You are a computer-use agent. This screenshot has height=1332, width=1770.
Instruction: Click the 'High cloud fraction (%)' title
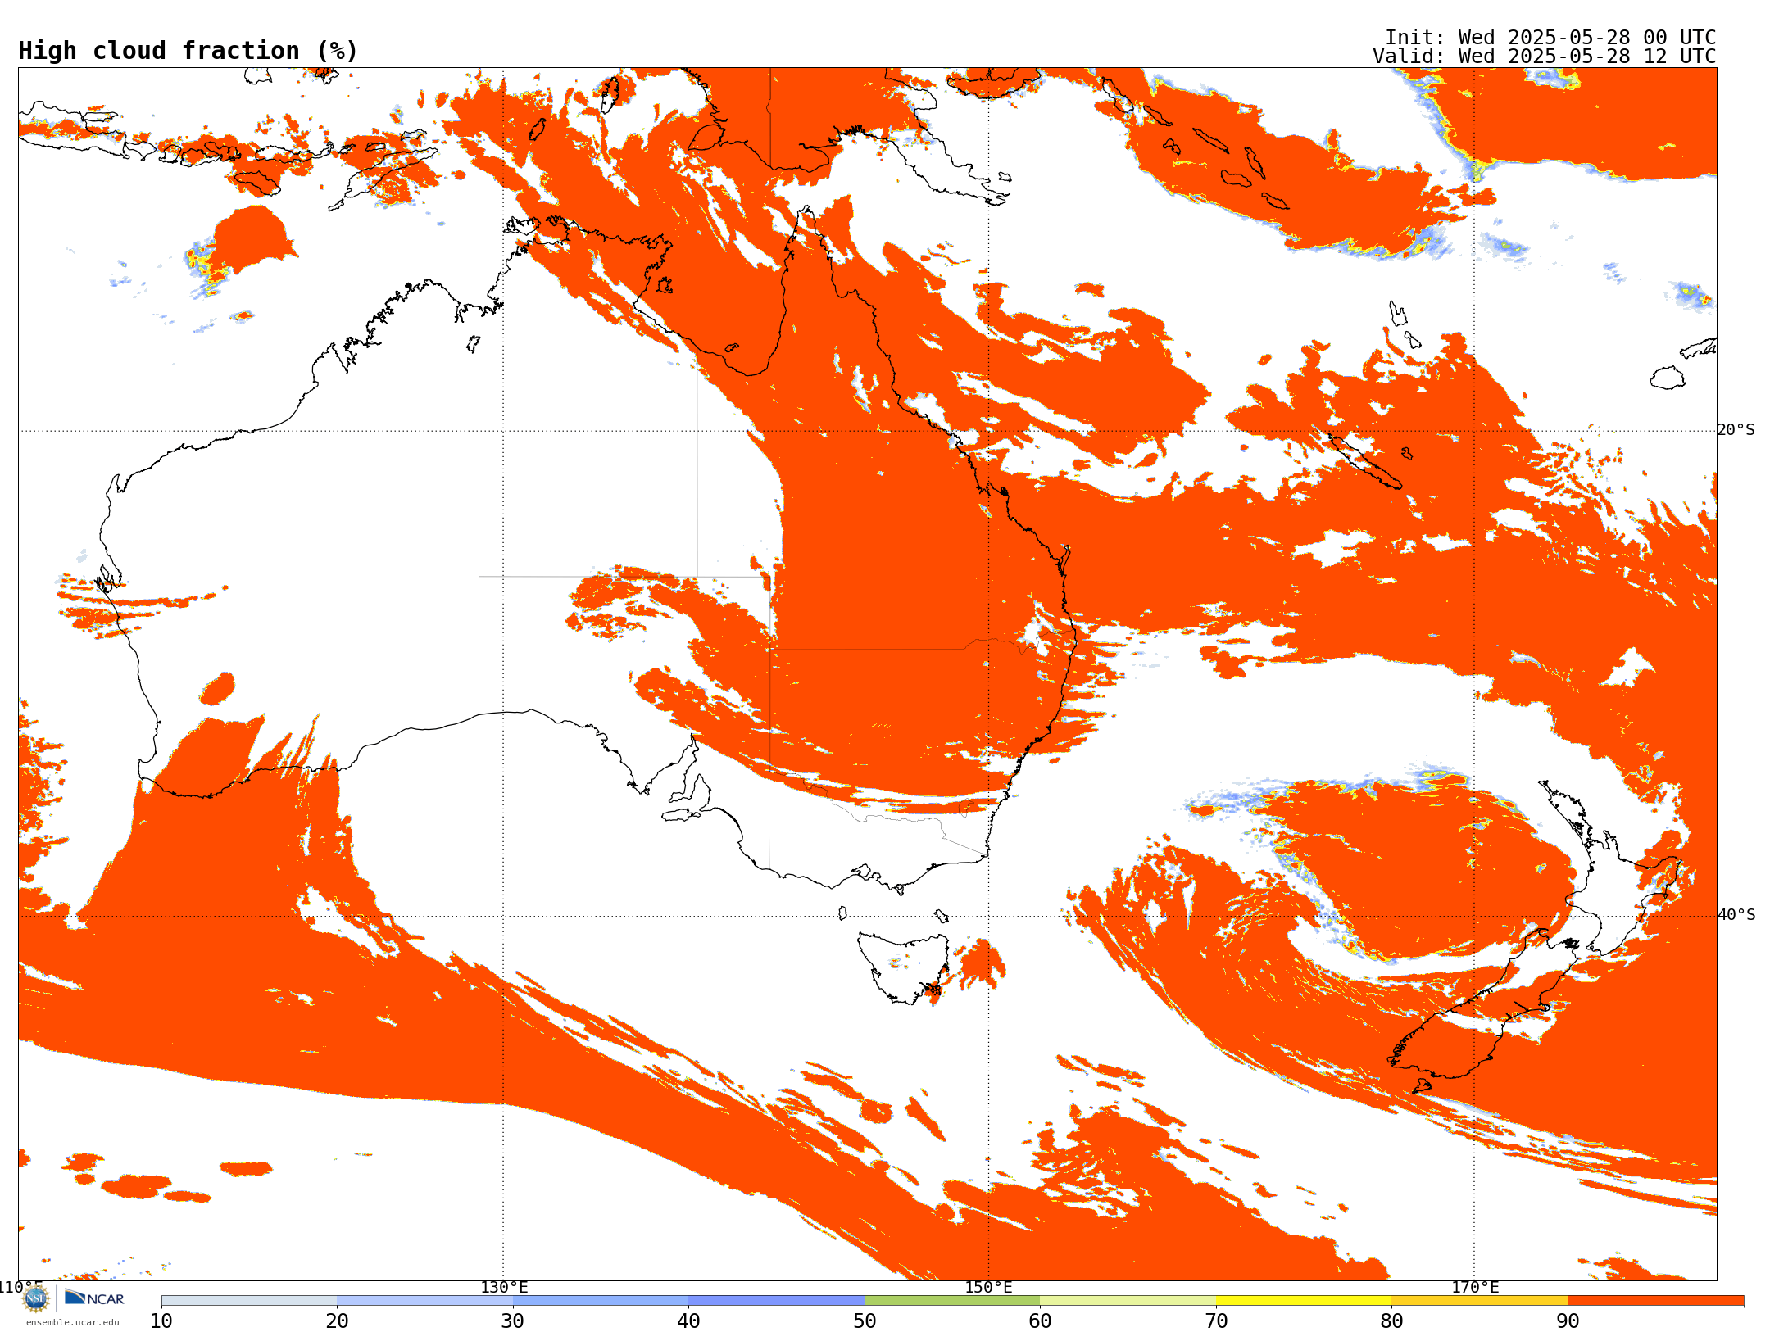188,51
